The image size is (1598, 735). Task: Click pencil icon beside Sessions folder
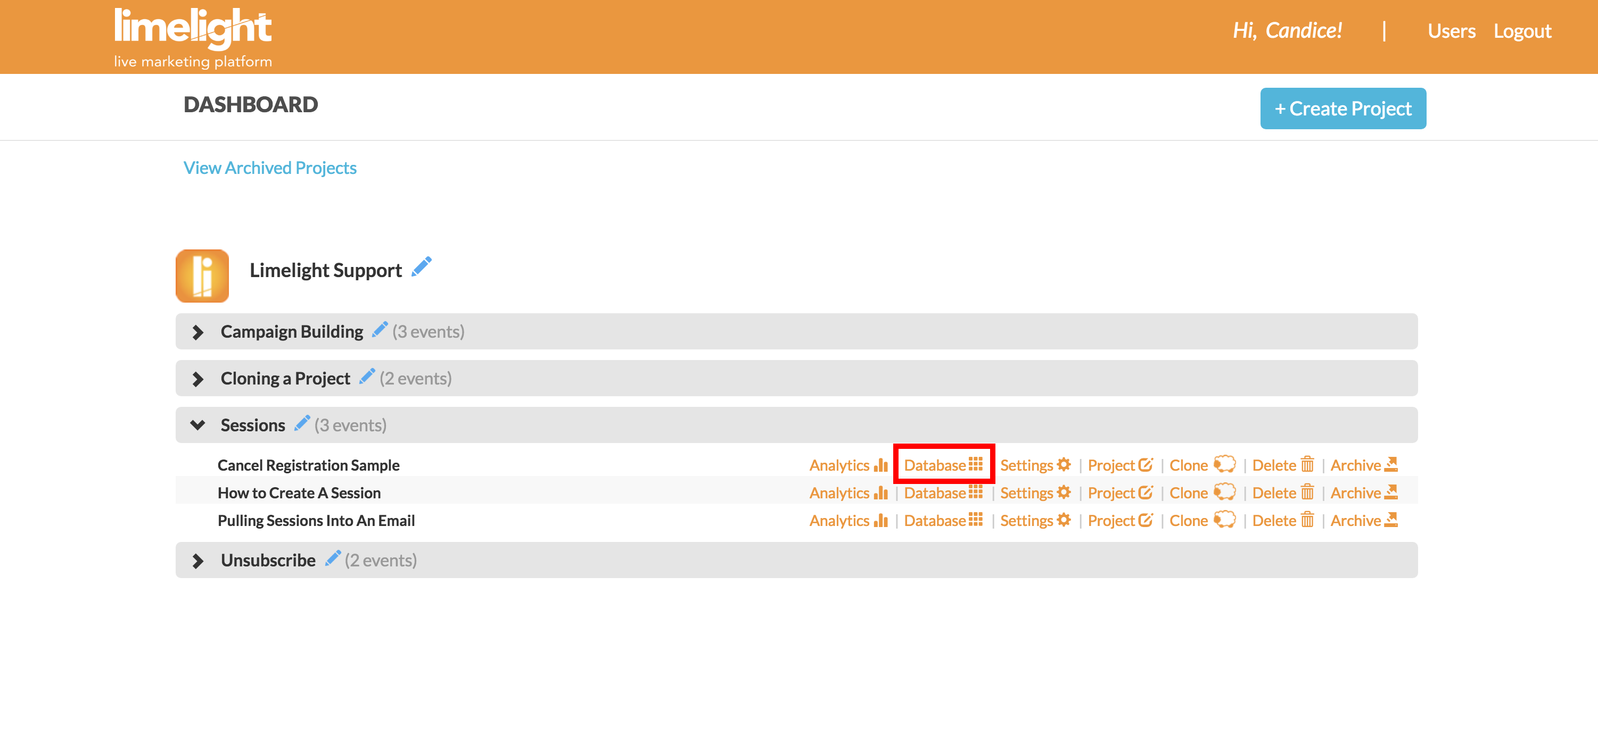[x=301, y=423]
